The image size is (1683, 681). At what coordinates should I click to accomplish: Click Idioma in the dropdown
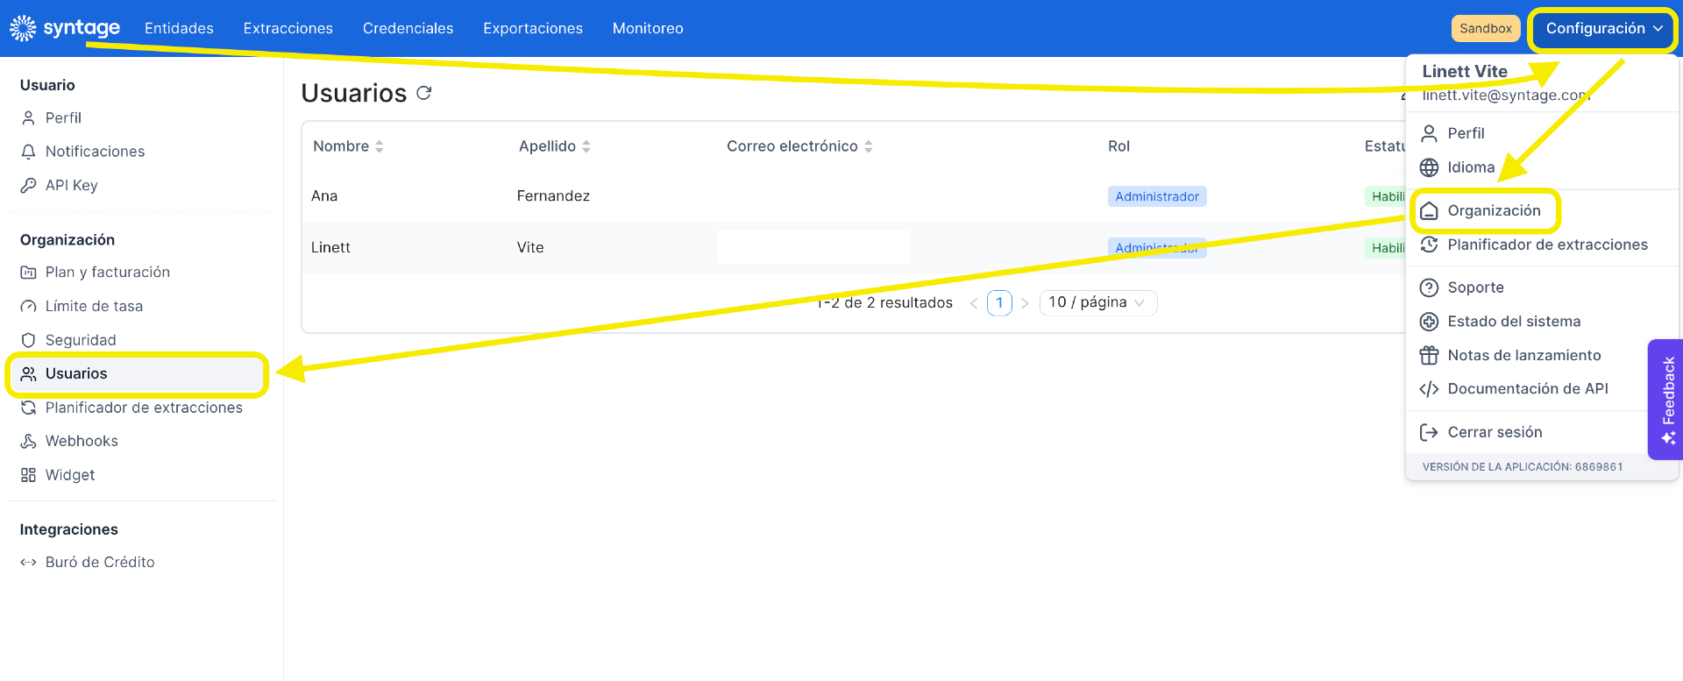pyautogui.click(x=1471, y=167)
